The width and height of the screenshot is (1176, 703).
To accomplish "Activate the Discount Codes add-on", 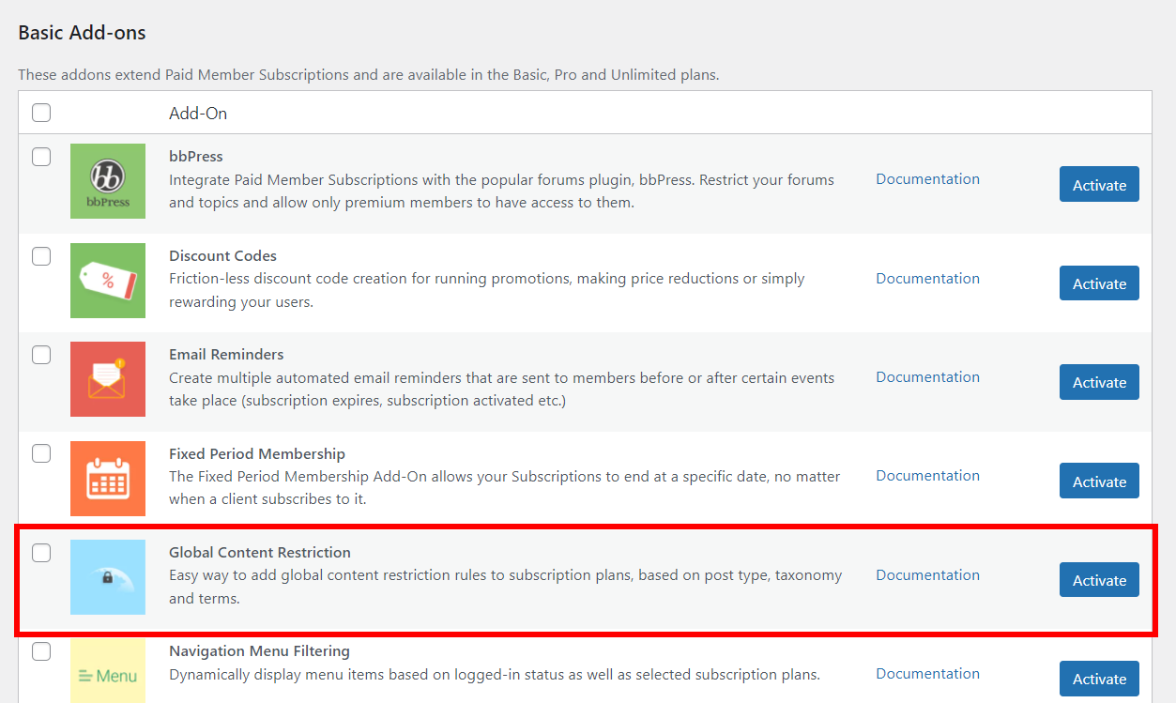I will [x=1099, y=283].
